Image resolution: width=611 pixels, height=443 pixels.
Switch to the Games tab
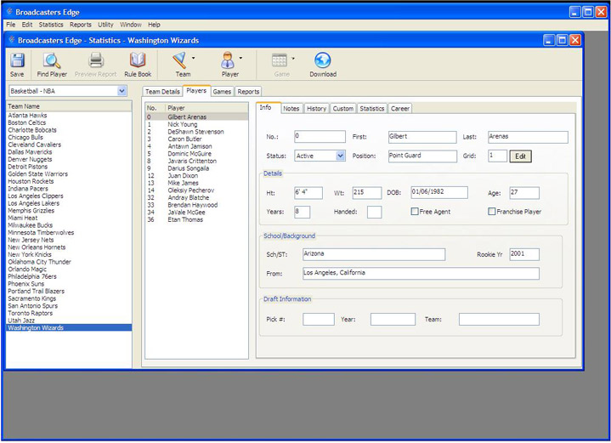pyautogui.click(x=222, y=92)
